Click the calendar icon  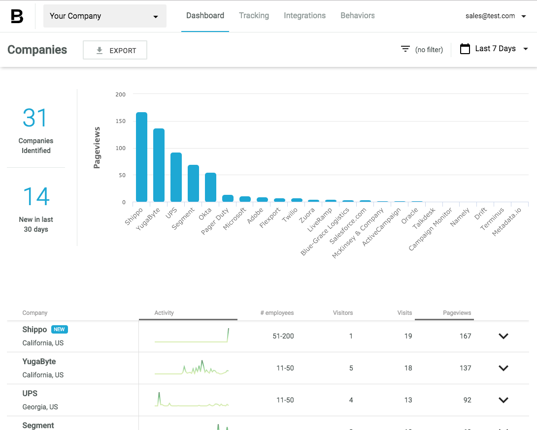click(465, 49)
